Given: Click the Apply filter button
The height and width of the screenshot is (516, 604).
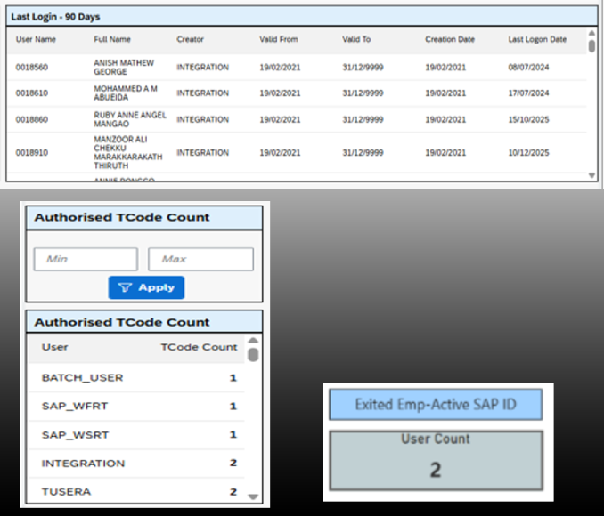Looking at the screenshot, I should tap(146, 287).
